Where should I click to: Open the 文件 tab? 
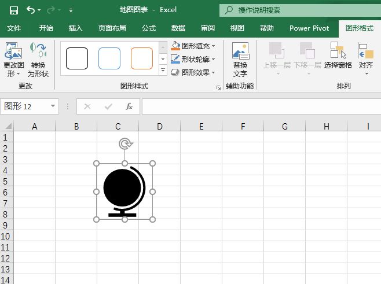click(14, 28)
